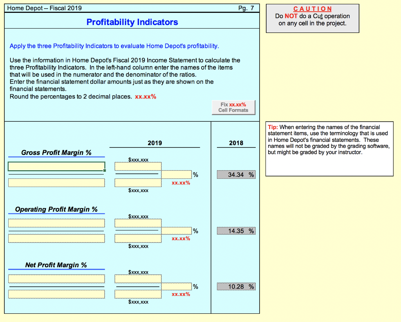This screenshot has width=401, height=322.
Task: Click the Pg. 7 page label
Action: coord(246,8)
